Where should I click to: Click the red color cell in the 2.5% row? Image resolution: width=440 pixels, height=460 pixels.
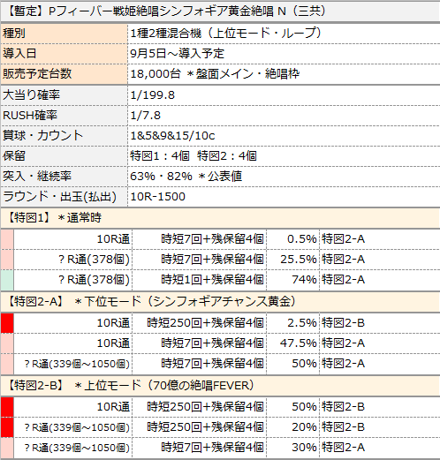click(7, 323)
